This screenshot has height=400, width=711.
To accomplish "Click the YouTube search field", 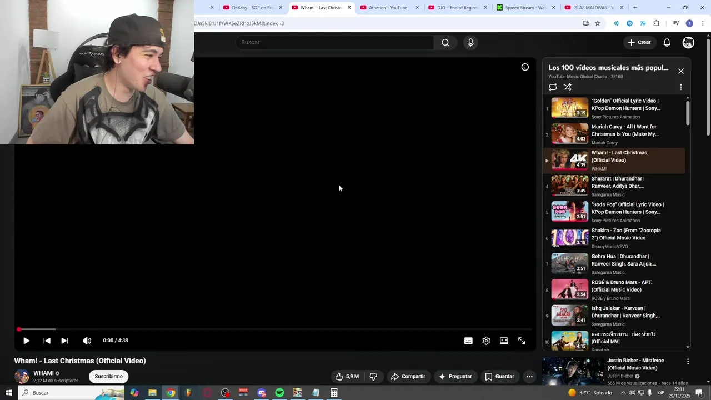I will click(x=335, y=42).
